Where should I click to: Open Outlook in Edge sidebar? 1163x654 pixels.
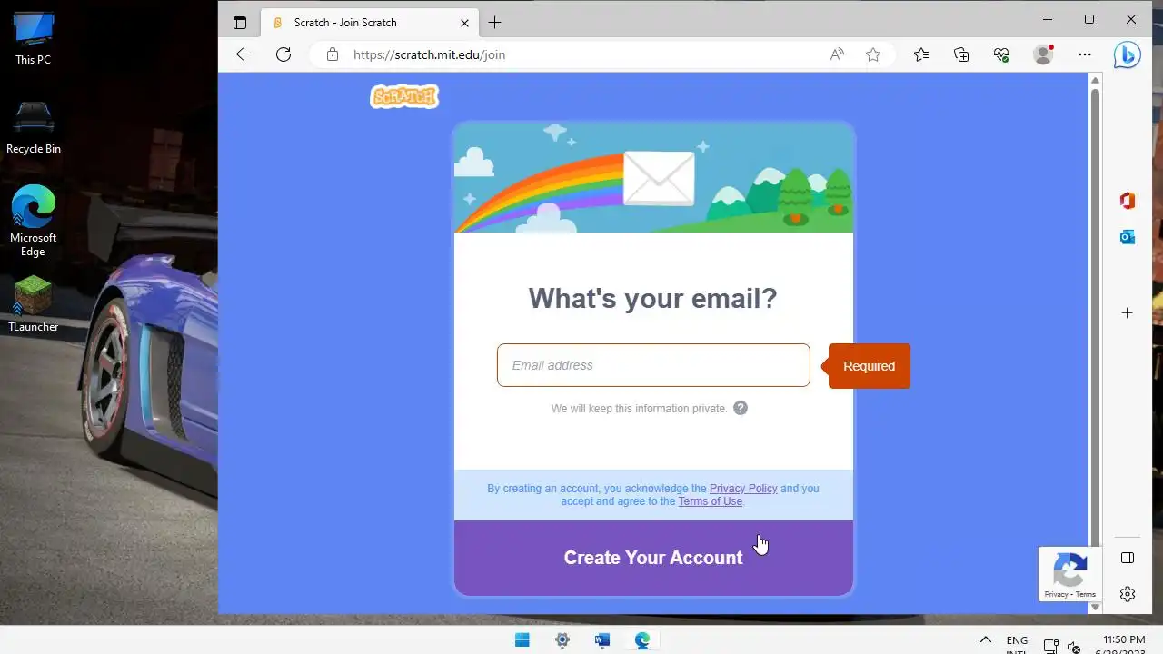pyautogui.click(x=1128, y=237)
